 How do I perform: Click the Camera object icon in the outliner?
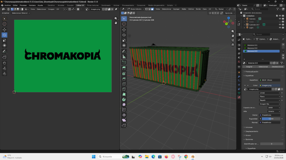(x=247, y=19)
